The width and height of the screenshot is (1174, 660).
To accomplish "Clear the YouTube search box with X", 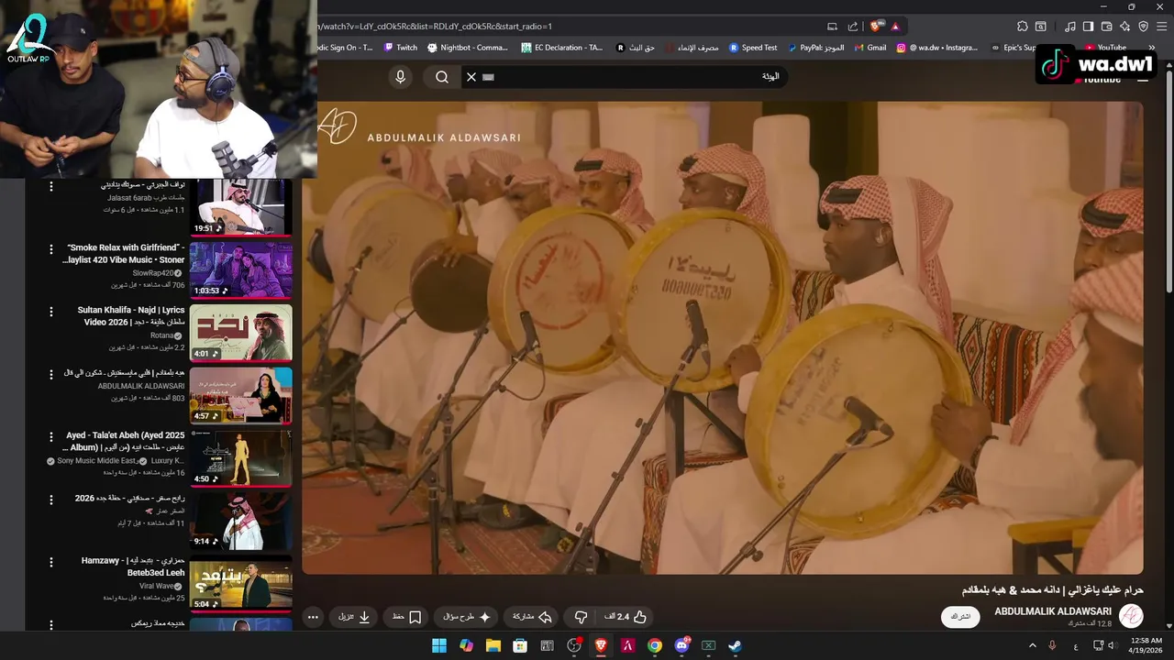I will (471, 77).
